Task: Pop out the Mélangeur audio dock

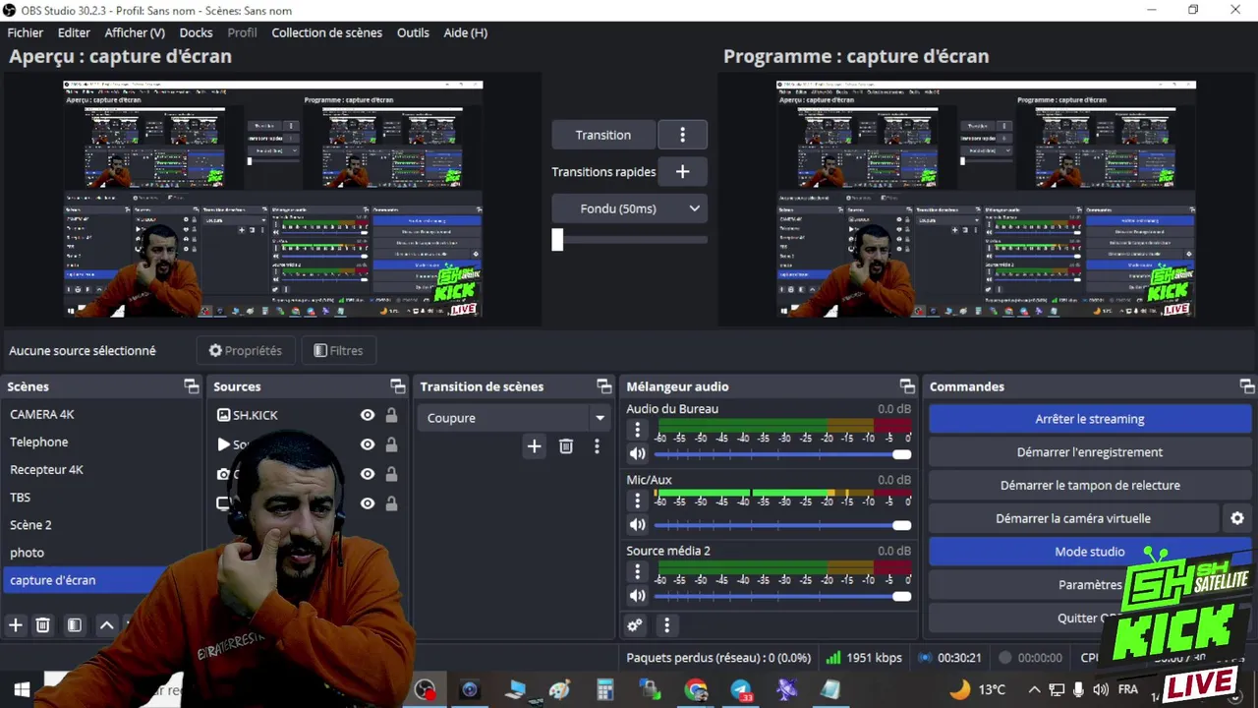Action: [907, 386]
